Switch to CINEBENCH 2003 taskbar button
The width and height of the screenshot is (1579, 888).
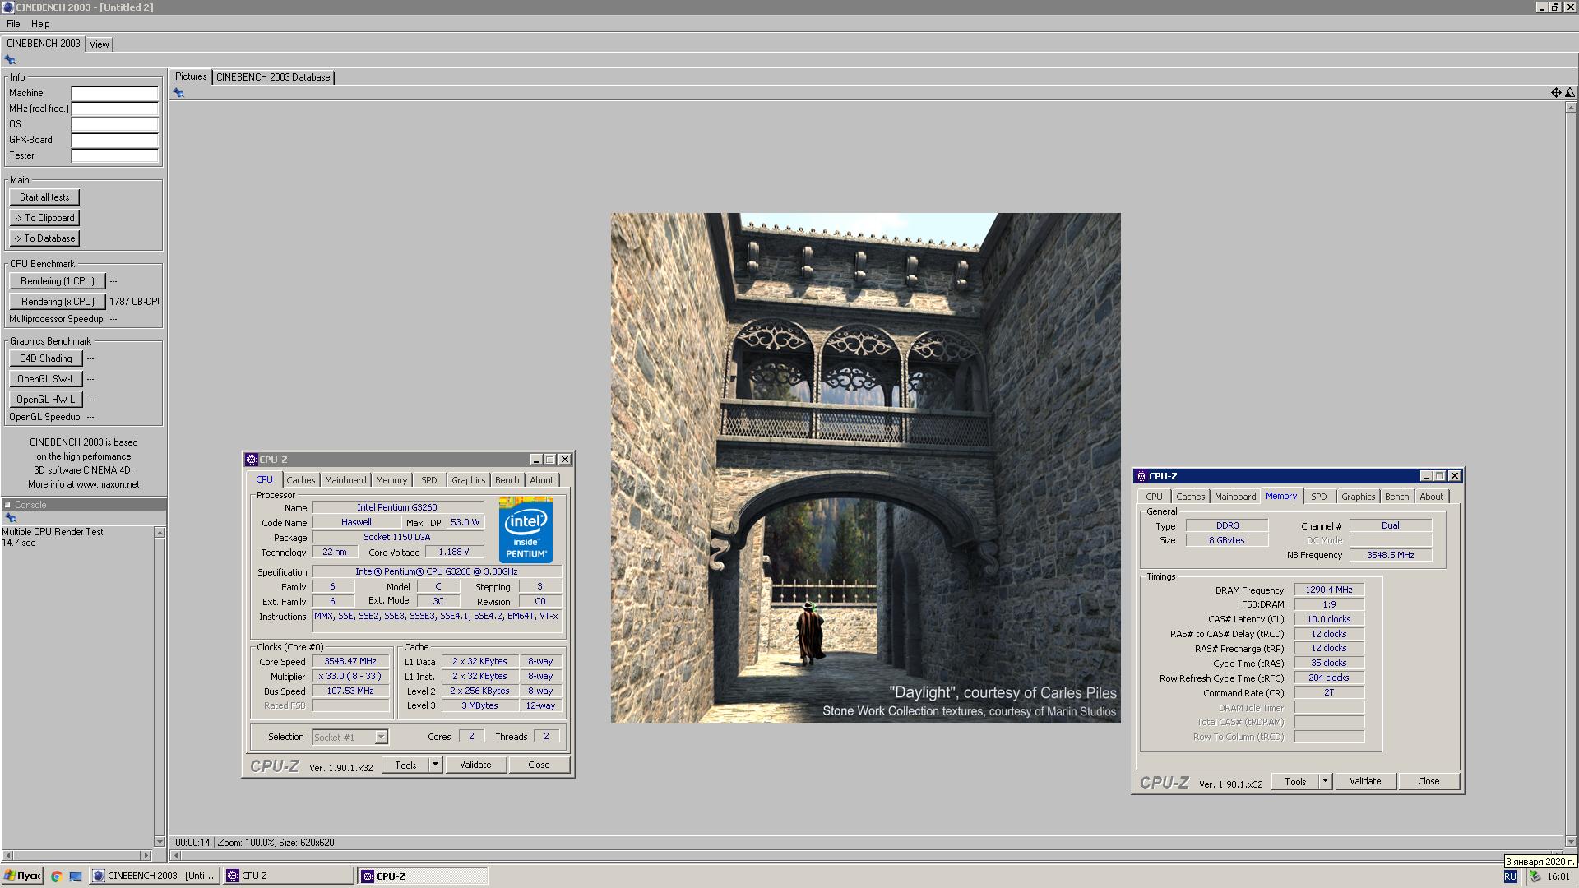point(155,876)
